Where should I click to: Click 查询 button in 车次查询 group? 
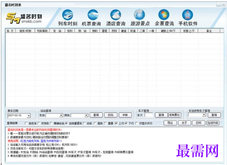point(161,115)
